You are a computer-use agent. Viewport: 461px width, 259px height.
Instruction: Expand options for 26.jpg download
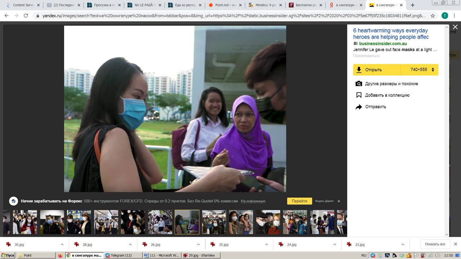point(198,245)
